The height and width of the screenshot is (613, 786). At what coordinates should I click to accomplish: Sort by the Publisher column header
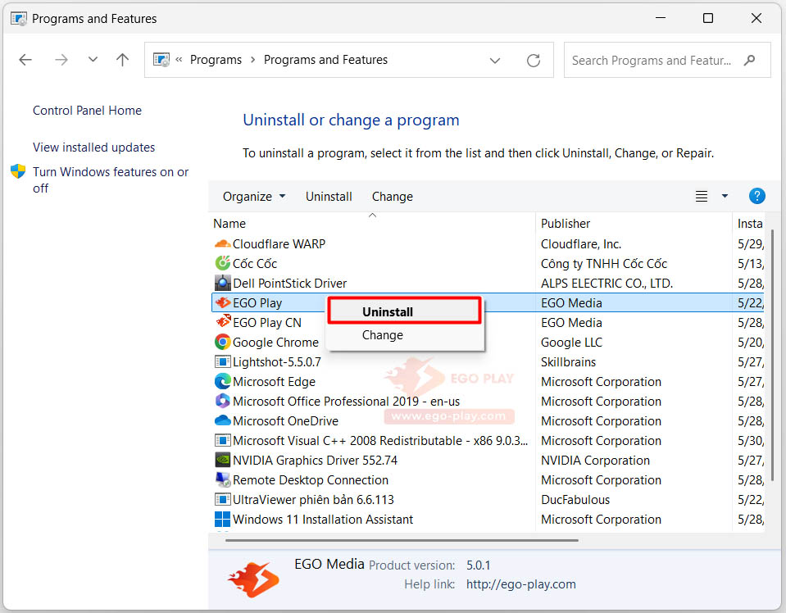pos(634,224)
